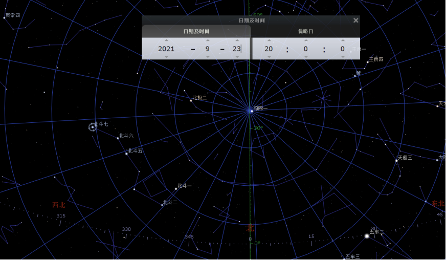Raise the hour using its up arrow
Viewport: 446px width, 260px height.
point(269,40)
